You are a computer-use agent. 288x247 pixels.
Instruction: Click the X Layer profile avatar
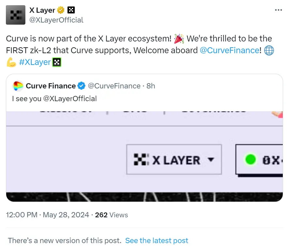pos(15,15)
